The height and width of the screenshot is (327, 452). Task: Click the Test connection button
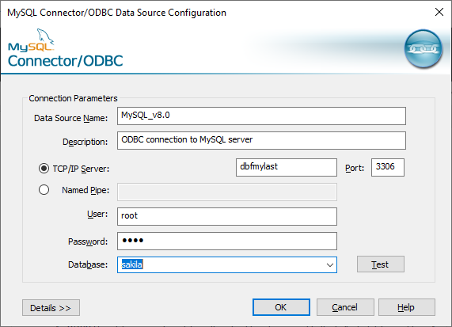point(381,264)
